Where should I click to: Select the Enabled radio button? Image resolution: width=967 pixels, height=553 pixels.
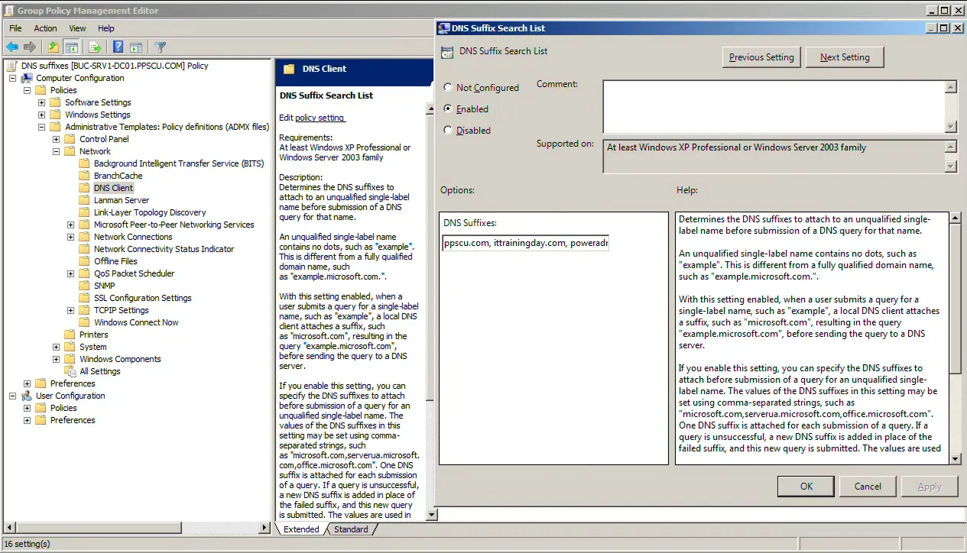448,108
